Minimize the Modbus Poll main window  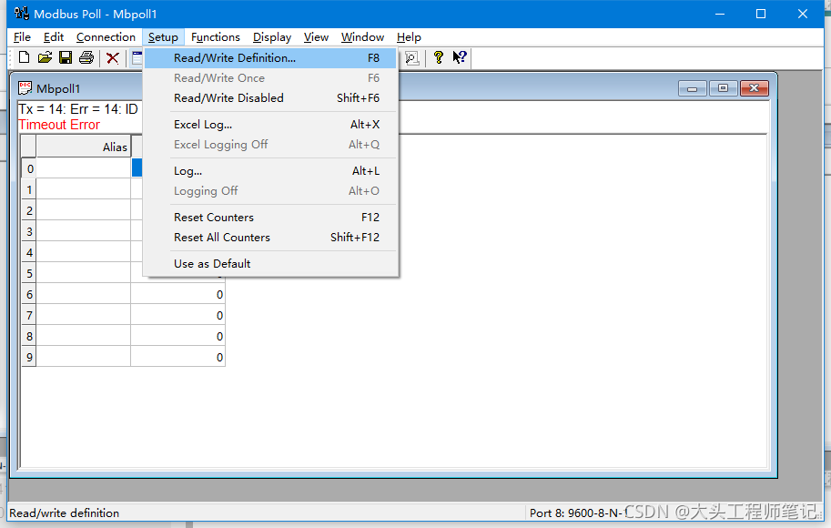pos(719,14)
